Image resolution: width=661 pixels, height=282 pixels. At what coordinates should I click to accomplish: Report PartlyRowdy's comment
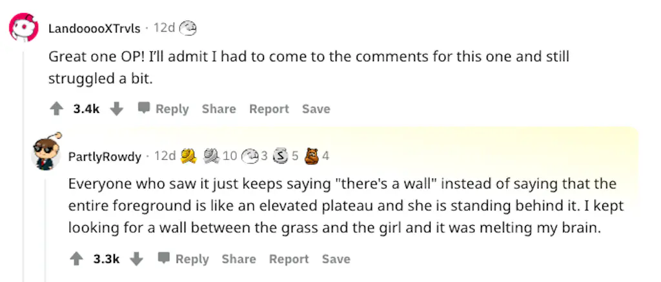click(x=289, y=259)
